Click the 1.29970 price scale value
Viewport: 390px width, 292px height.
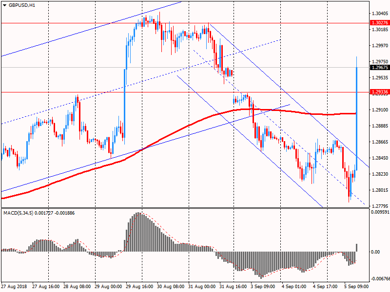[380, 45]
